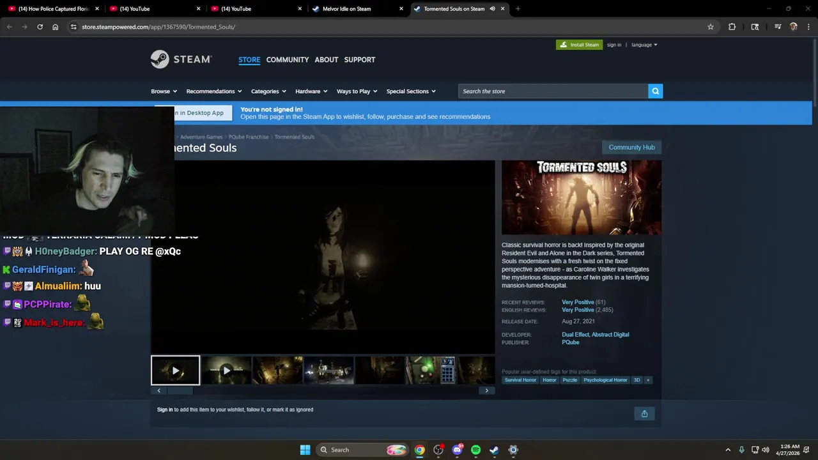This screenshot has height=460, width=818.
Task: Show hidden system tray icons
Action: [727, 450]
